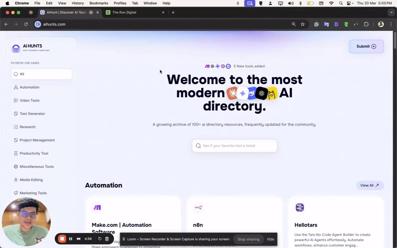This screenshot has width=397, height=248.
Task: Open the Profiles menu
Action: (120, 3)
